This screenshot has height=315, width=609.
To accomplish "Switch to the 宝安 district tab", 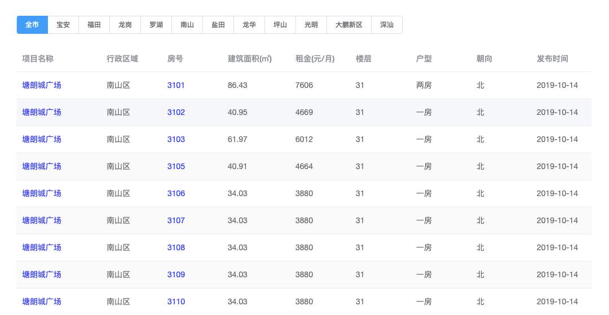I will tap(63, 25).
